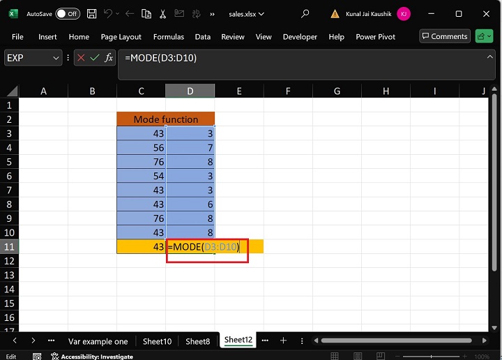
Task: Click in the formula bar text =MODE(D3:D10)
Action: point(161,58)
